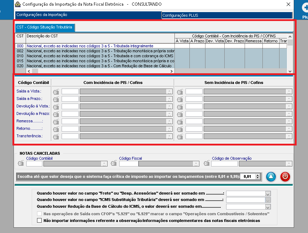
Task: Open the Frete ou Desp. Acessórias dropdown
Action: coord(268,194)
